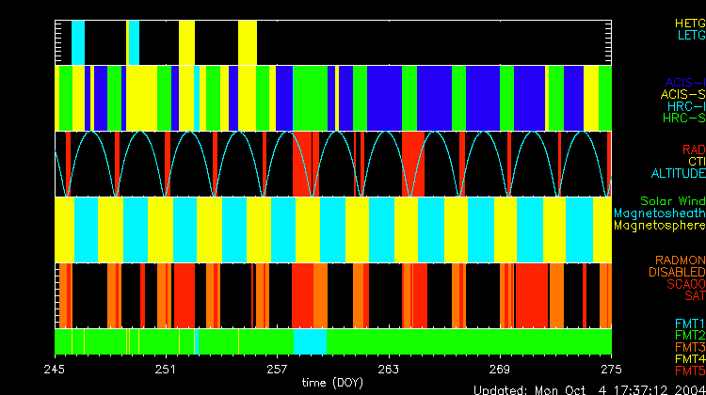Click the RADMON legend label
This screenshot has width=706, height=395.
tap(679, 260)
